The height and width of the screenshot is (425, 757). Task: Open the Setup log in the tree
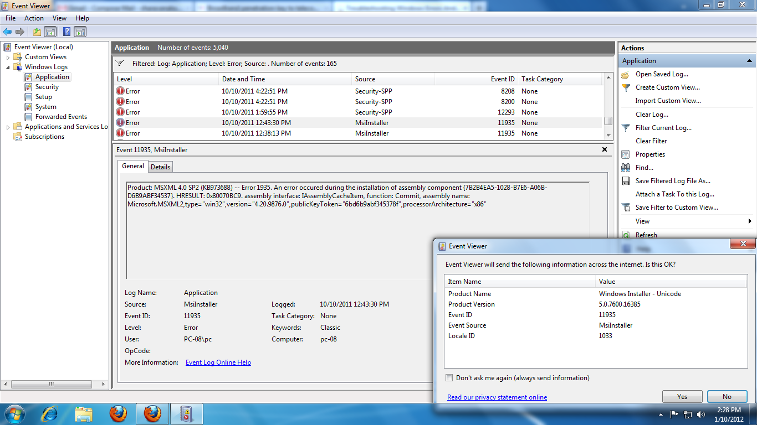pos(44,97)
